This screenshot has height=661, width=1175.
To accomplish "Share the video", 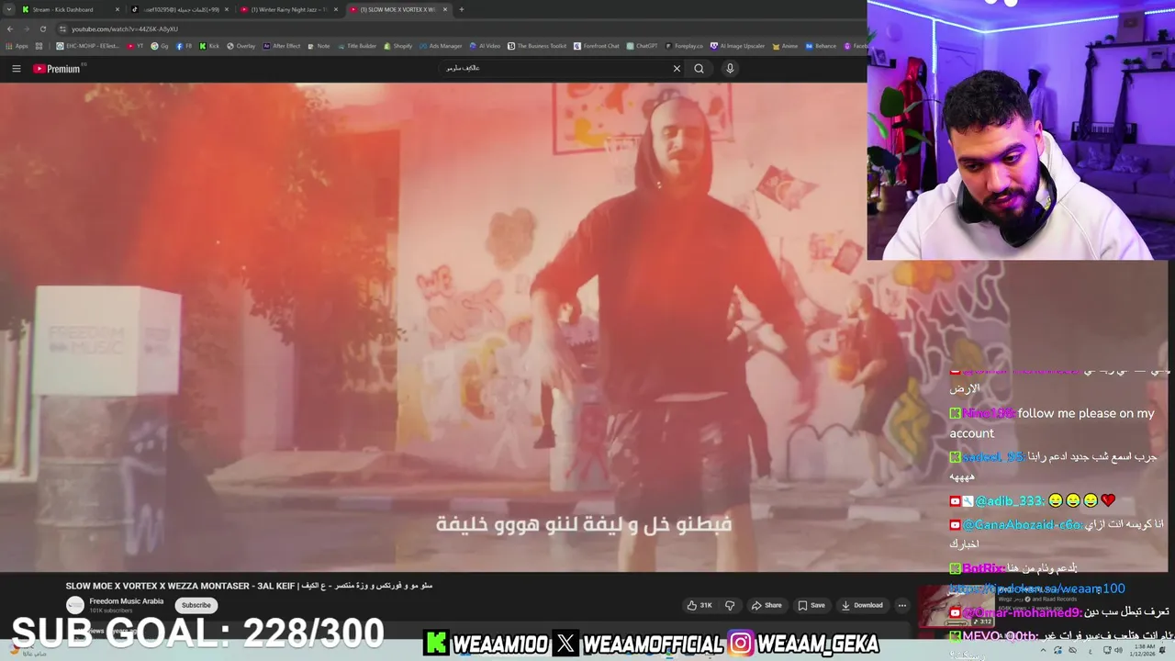I will (x=767, y=605).
